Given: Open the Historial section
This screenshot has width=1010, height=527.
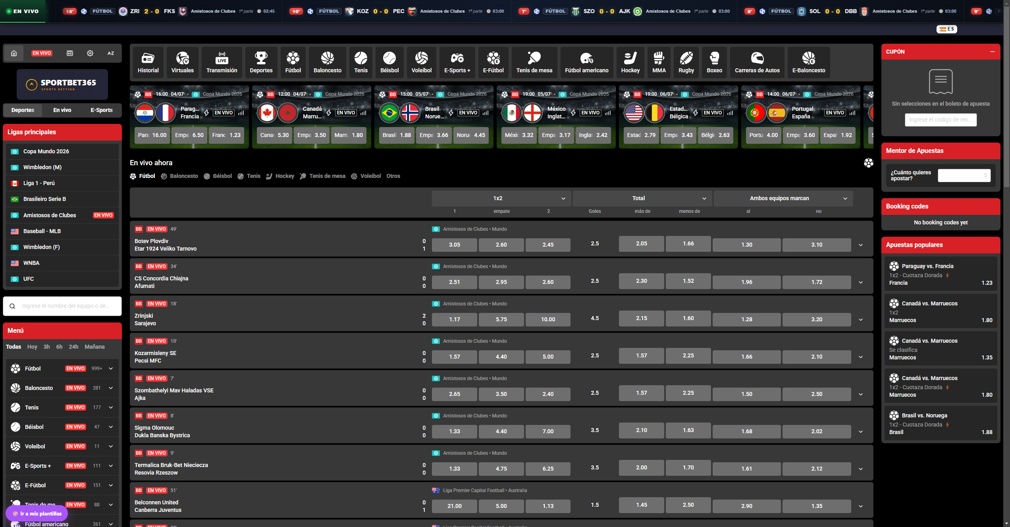Looking at the screenshot, I should (148, 63).
